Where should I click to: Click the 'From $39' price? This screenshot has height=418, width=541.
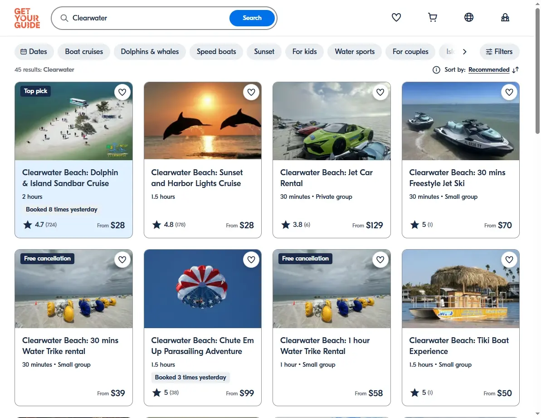(111, 393)
